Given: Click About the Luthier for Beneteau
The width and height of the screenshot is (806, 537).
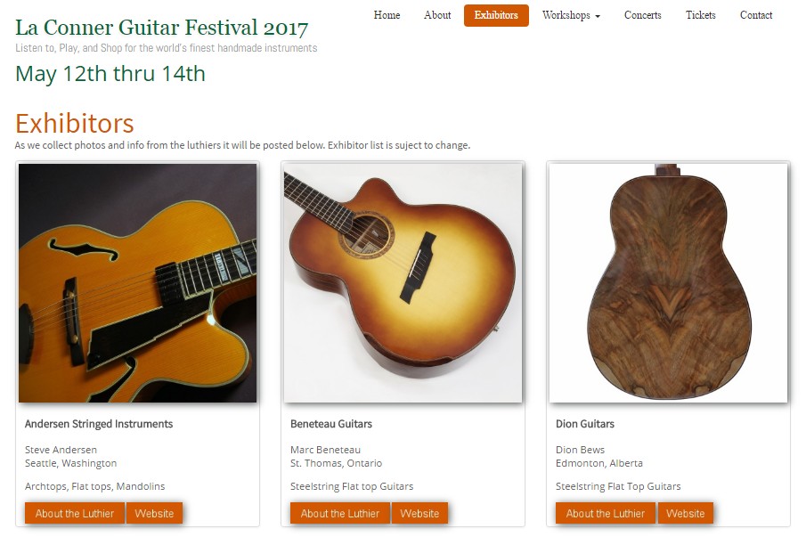Looking at the screenshot, I should pos(340,513).
